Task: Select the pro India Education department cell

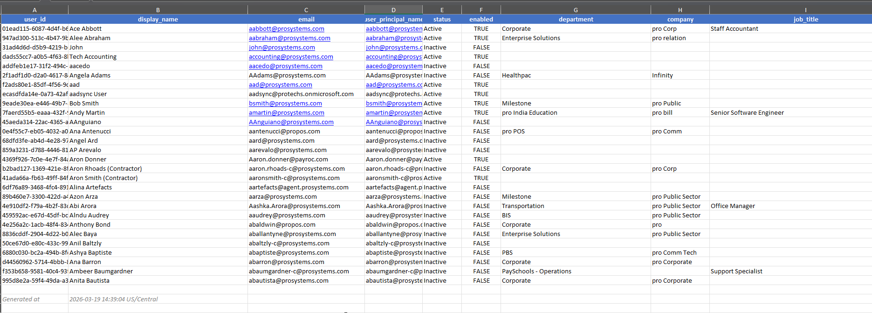Action: pyautogui.click(x=576, y=112)
